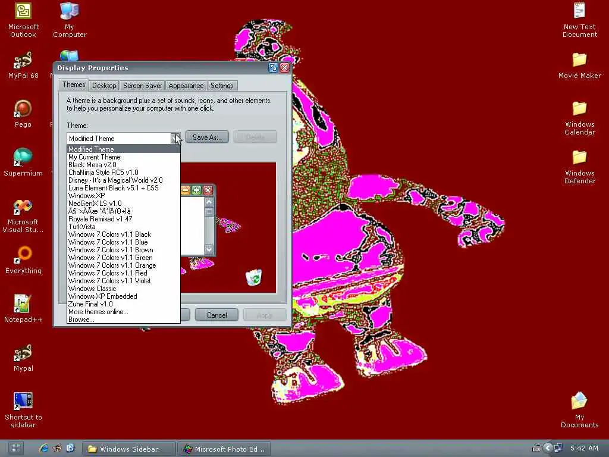Screen dimensions: 609x457
Task: Select the Mypal desktop shortcut
Action: pos(23,358)
